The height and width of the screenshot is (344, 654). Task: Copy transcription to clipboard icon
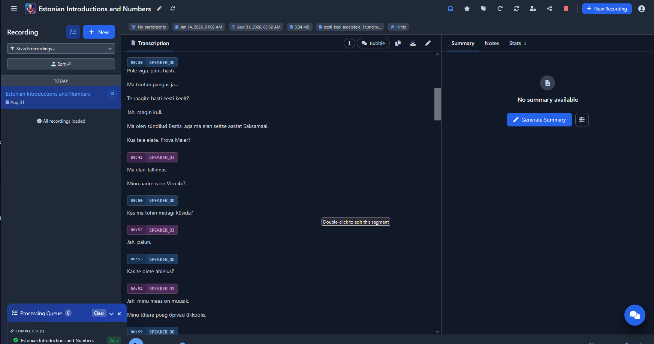click(x=398, y=43)
